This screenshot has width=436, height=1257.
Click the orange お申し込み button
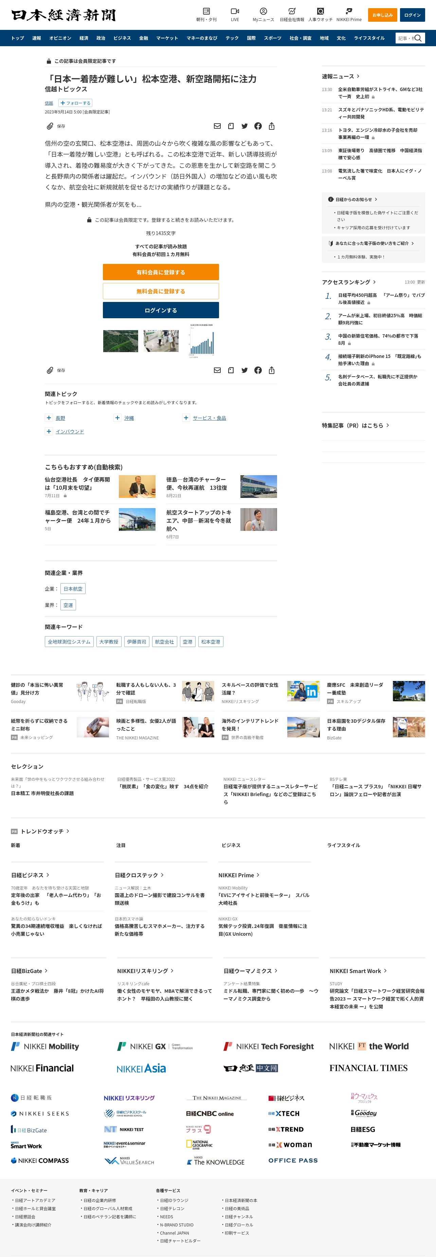click(382, 15)
